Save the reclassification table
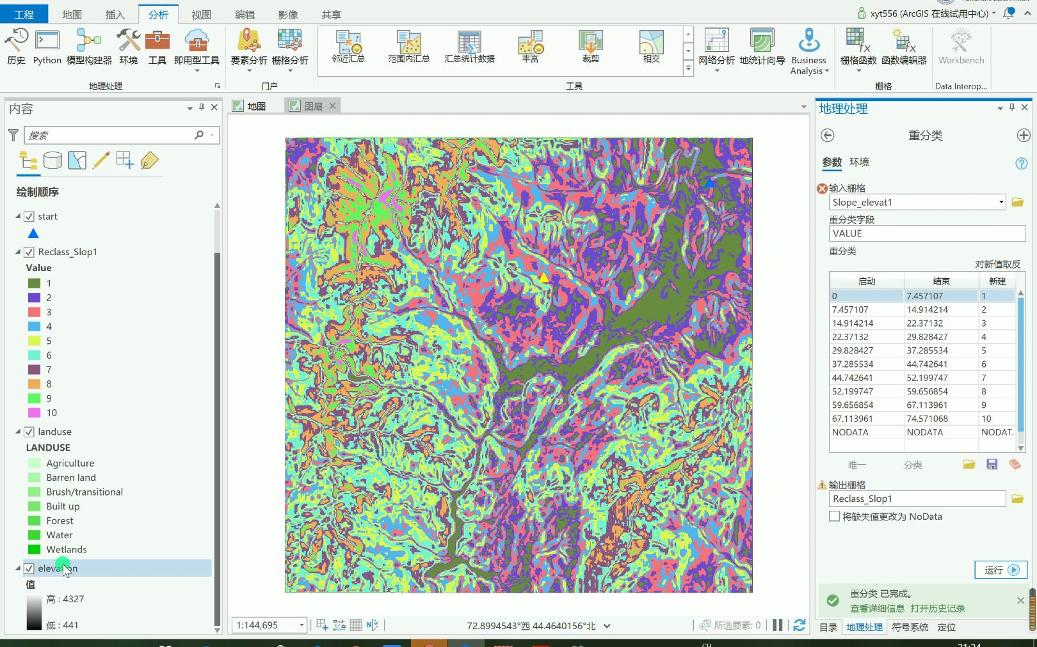The image size is (1037, 647). point(992,464)
